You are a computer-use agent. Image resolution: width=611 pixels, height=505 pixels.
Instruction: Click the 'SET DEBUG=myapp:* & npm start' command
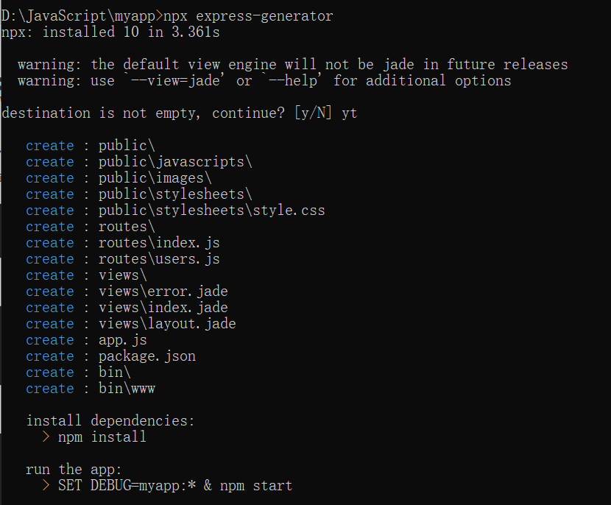[175, 485]
